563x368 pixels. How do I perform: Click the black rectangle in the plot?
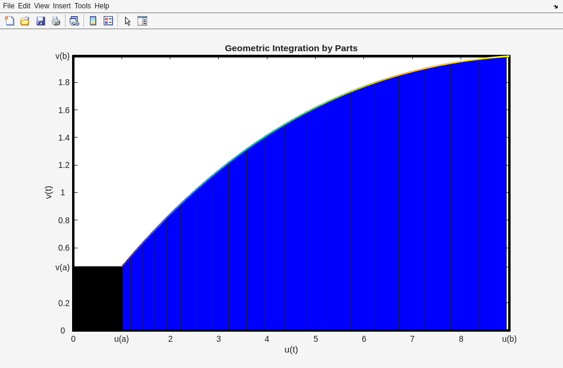[98, 298]
